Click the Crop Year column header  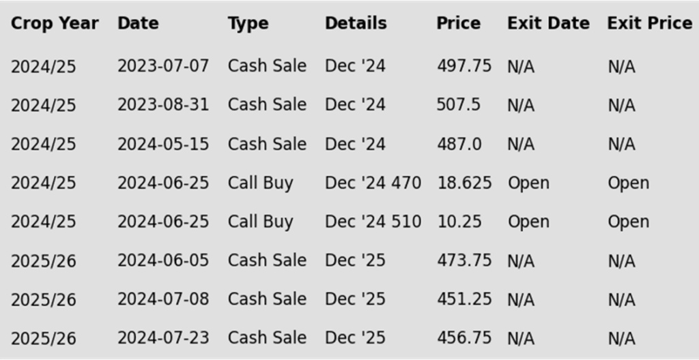click(55, 24)
